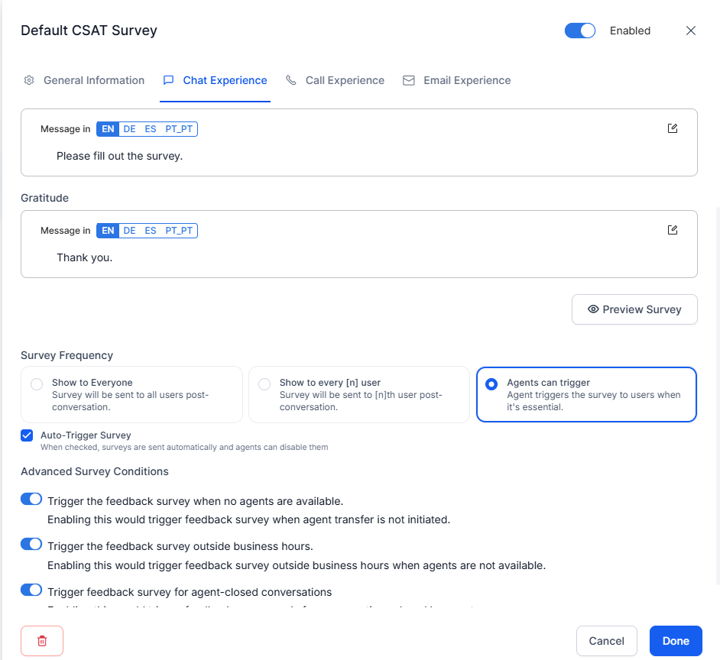Click edit icon for survey request message

(x=673, y=128)
